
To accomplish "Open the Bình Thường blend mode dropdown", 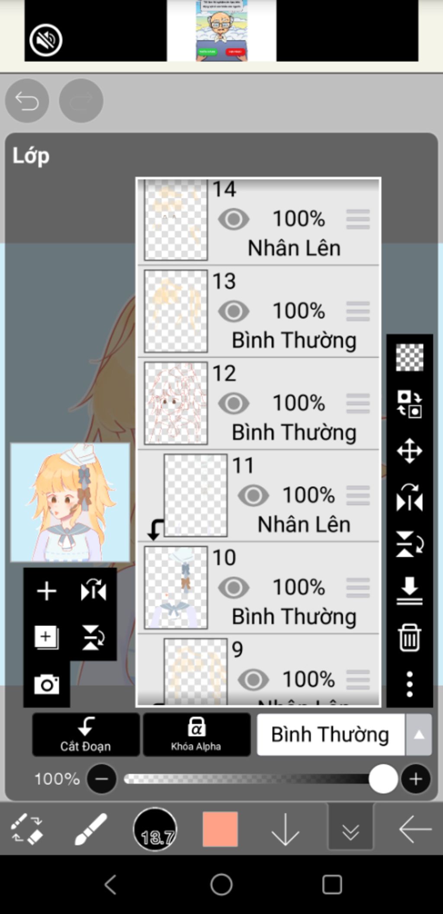I will [331, 735].
